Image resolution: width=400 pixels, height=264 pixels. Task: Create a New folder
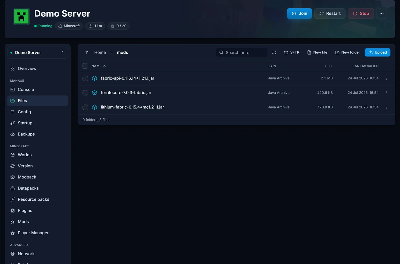point(347,52)
